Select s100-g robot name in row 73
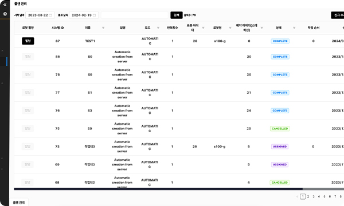 pyautogui.click(x=220, y=146)
